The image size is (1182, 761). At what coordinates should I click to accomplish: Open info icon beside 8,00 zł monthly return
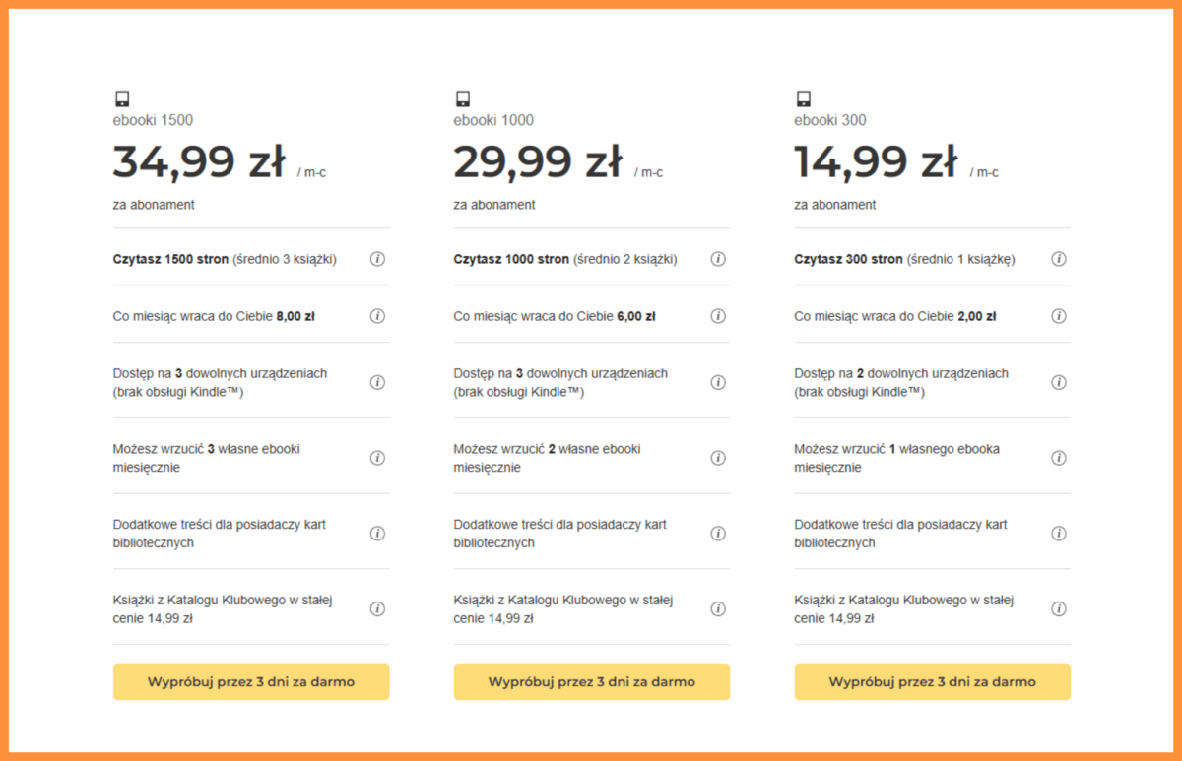(377, 316)
